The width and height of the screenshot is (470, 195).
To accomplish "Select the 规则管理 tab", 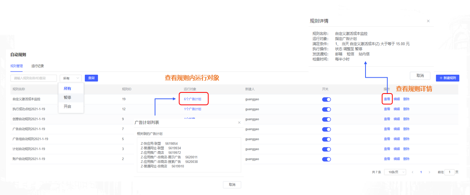I will pyautogui.click(x=17, y=66).
